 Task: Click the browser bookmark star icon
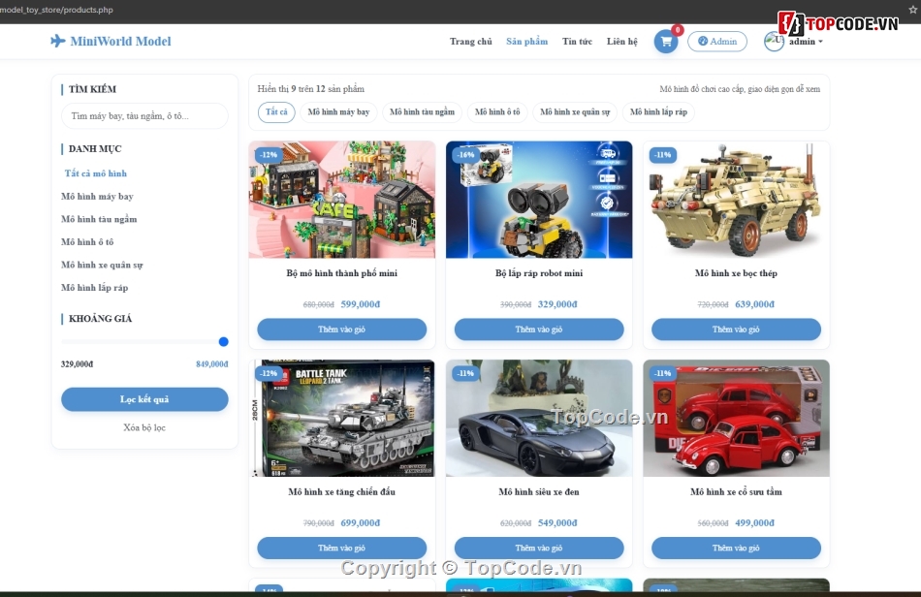coord(913,10)
